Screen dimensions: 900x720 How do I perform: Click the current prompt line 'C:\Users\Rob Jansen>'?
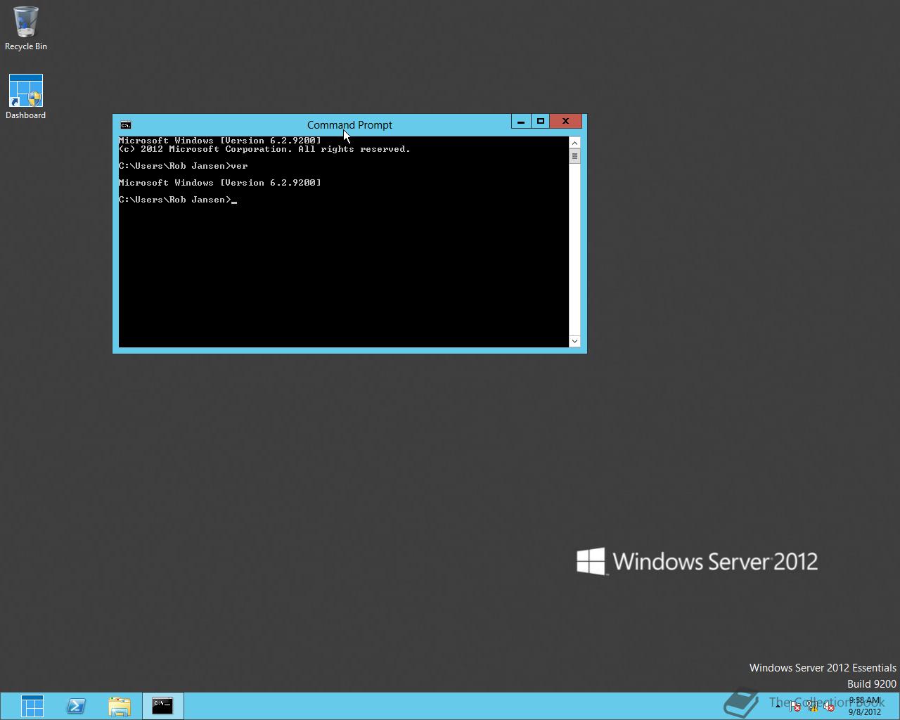click(175, 200)
